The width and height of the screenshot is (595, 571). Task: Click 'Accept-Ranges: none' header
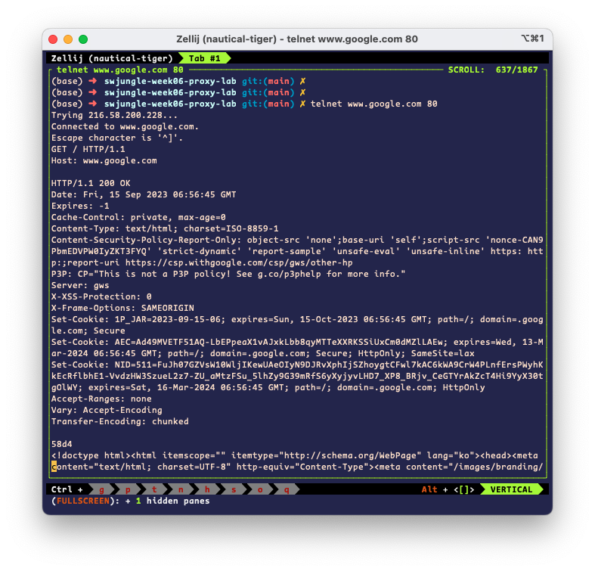101,399
